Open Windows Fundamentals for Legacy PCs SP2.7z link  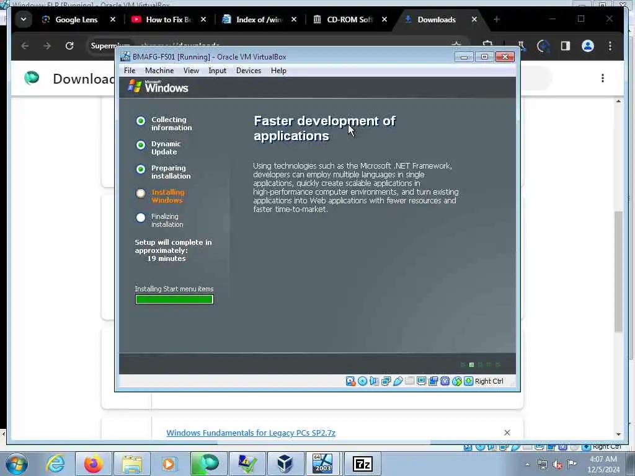(x=251, y=433)
